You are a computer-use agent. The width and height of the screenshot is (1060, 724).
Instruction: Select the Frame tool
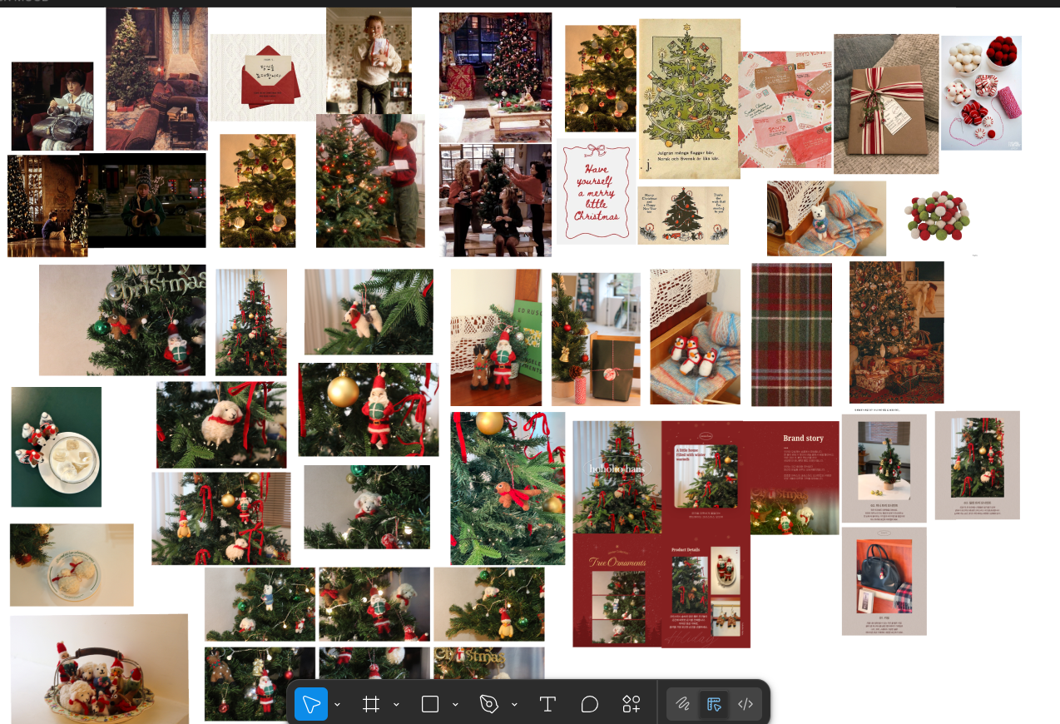pos(371,705)
